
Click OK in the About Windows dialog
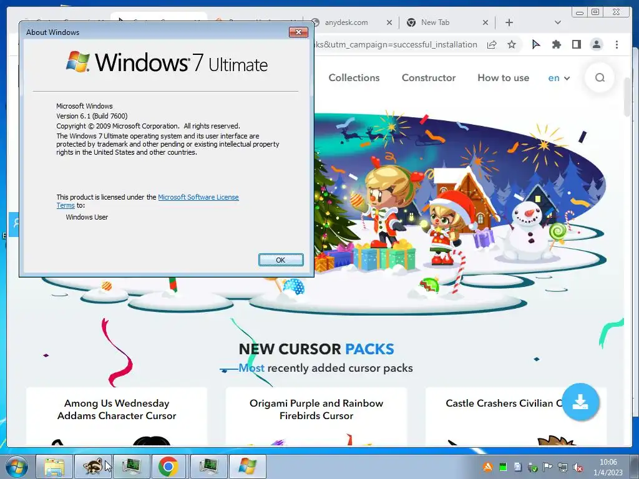(281, 260)
